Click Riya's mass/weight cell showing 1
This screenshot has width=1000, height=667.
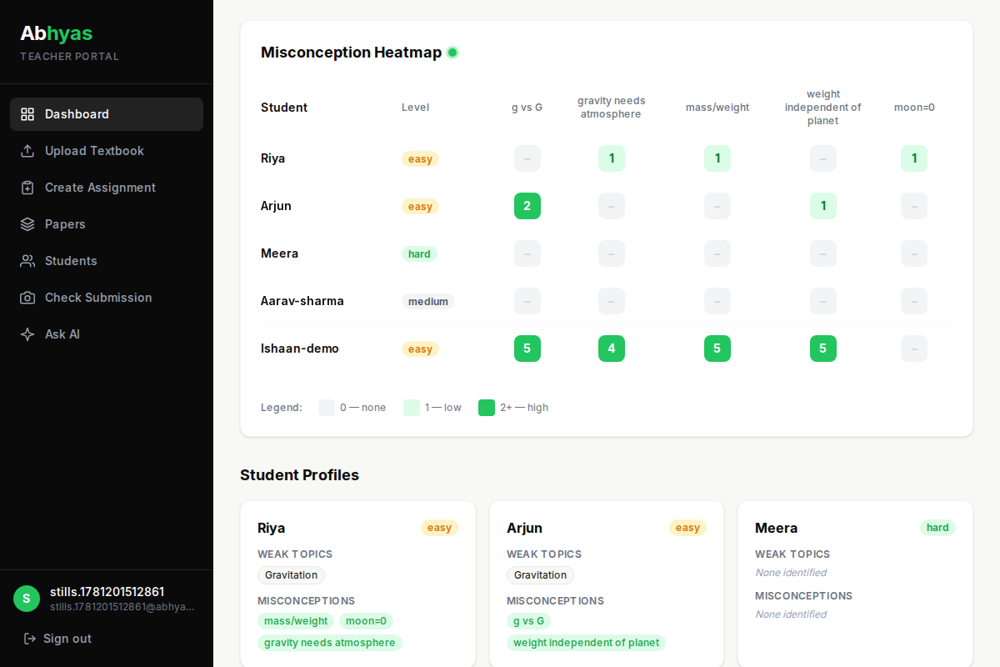pos(717,158)
